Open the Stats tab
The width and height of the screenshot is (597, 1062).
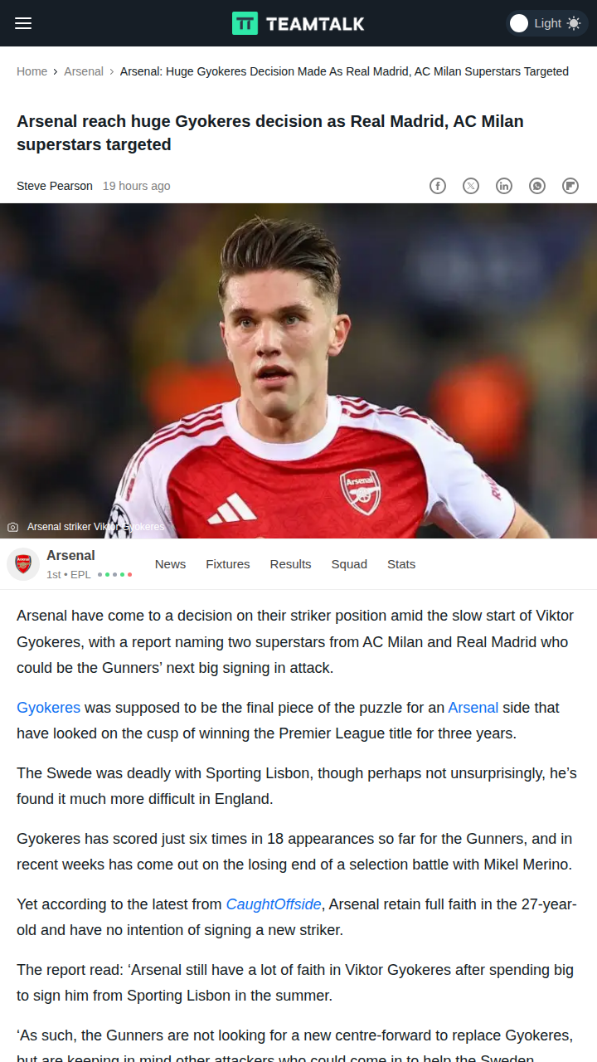(x=401, y=564)
